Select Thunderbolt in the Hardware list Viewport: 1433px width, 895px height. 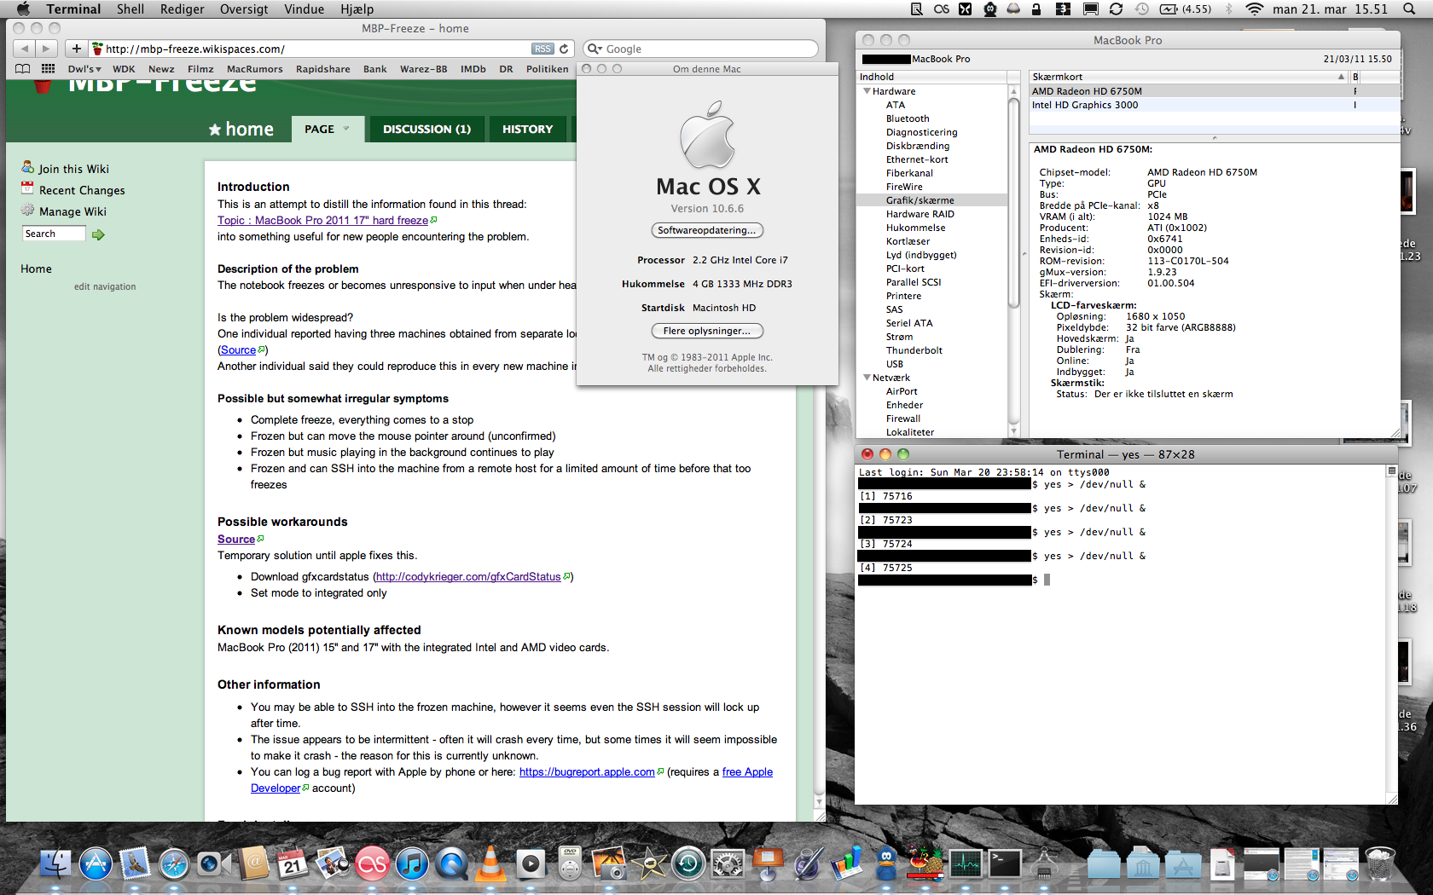914,350
